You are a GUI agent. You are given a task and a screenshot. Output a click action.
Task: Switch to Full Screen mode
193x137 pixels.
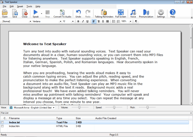click(121, 14)
